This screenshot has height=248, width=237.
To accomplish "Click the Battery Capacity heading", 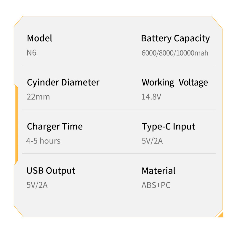I will (175, 38).
